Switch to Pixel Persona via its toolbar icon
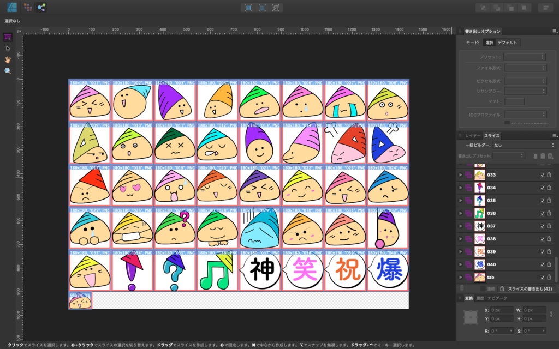Screen dimensions: 559x349 (27, 8)
